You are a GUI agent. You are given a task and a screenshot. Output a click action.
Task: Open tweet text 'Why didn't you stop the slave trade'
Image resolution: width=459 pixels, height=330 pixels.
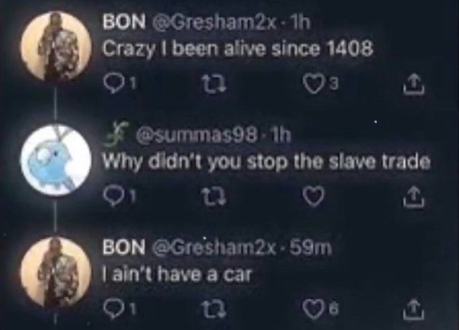[266, 162]
